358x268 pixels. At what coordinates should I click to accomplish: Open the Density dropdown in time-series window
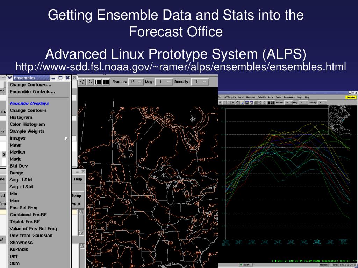tap(323, 103)
